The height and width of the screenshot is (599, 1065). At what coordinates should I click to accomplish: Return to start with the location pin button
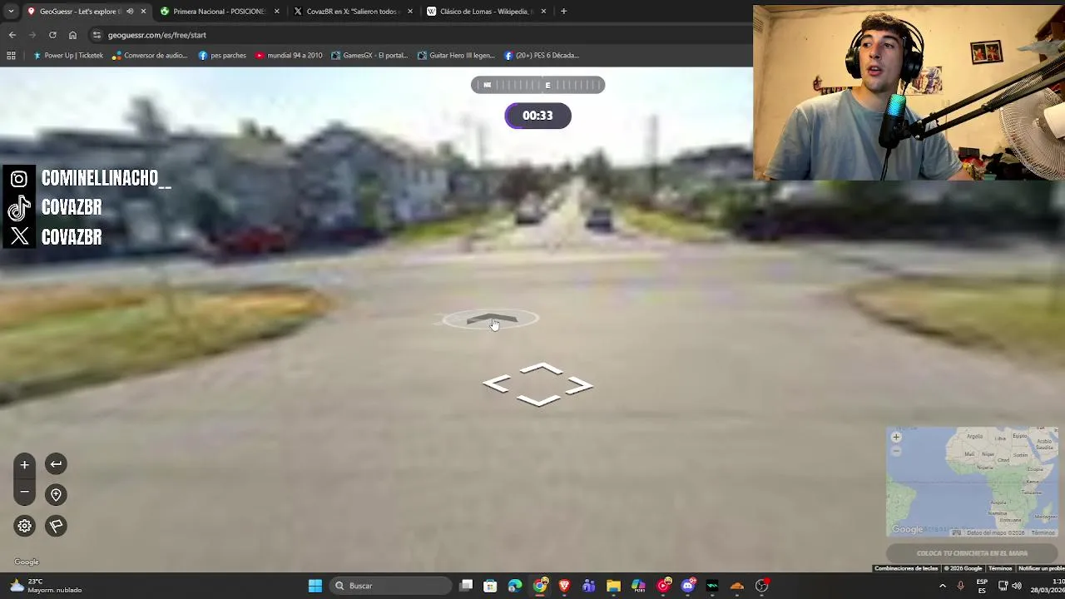pos(56,495)
